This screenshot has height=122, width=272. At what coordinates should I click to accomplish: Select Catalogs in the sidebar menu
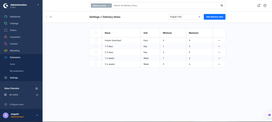14,24
